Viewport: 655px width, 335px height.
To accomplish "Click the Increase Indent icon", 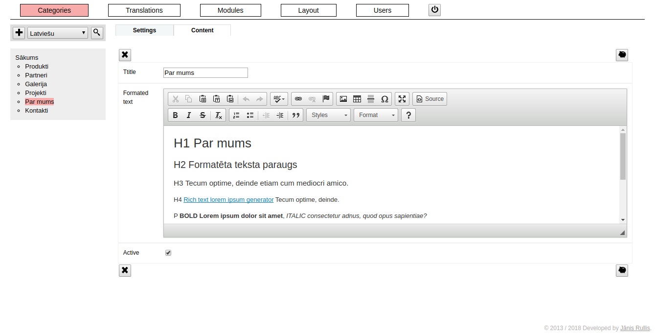I will click(x=280, y=115).
